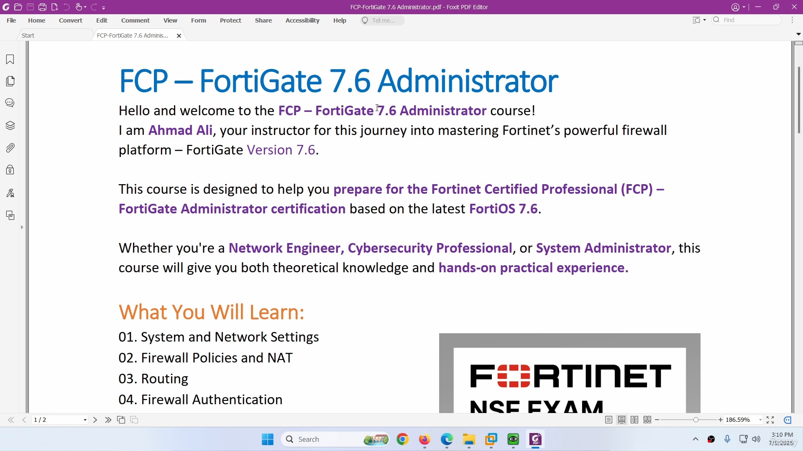Viewport: 803px width, 451px height.
Task: Go to the next page
Action: pos(95,420)
